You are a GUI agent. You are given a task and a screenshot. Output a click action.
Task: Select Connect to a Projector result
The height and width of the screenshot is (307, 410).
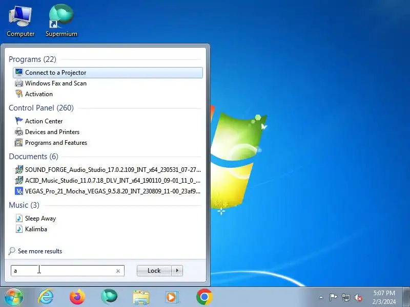[108, 73]
